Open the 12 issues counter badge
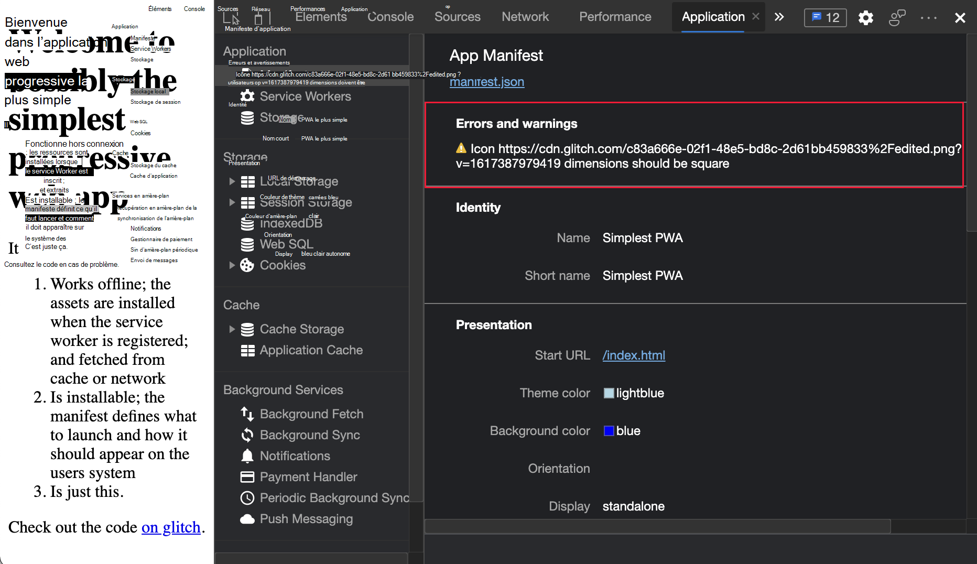977x564 pixels. (825, 18)
